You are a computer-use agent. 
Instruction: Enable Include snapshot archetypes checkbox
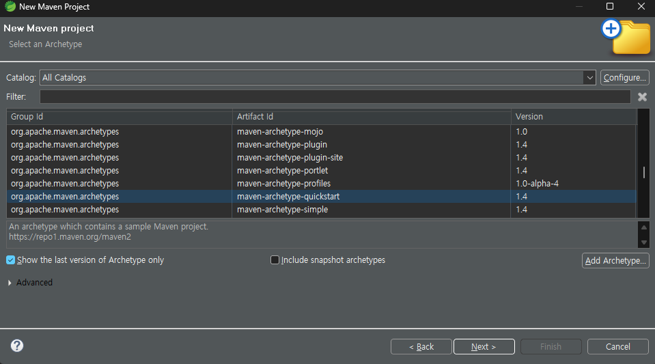point(275,260)
